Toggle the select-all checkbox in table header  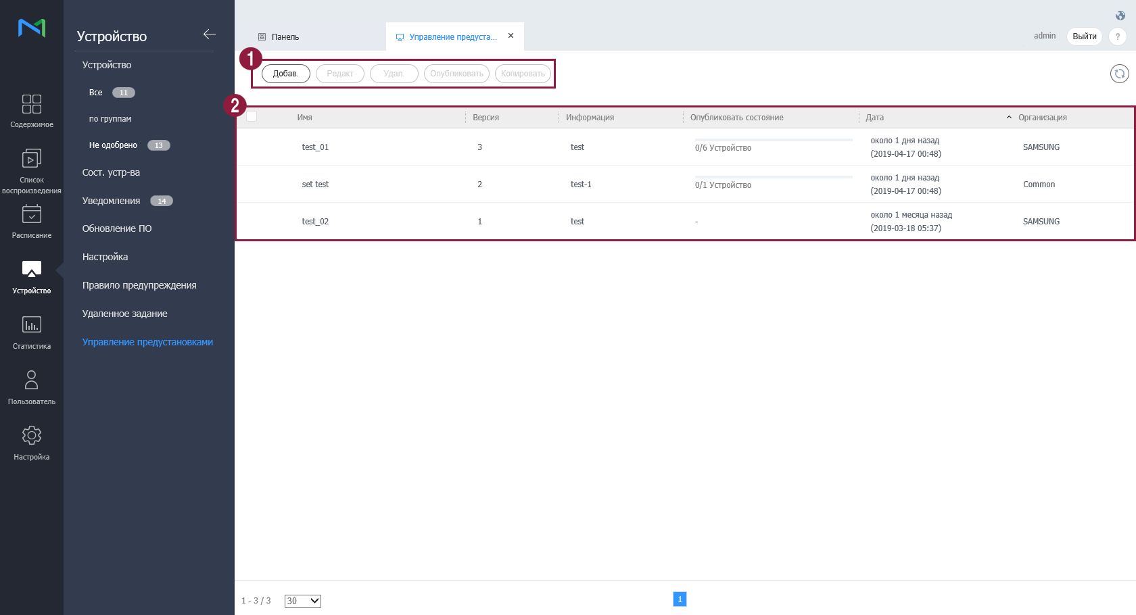coord(252,116)
